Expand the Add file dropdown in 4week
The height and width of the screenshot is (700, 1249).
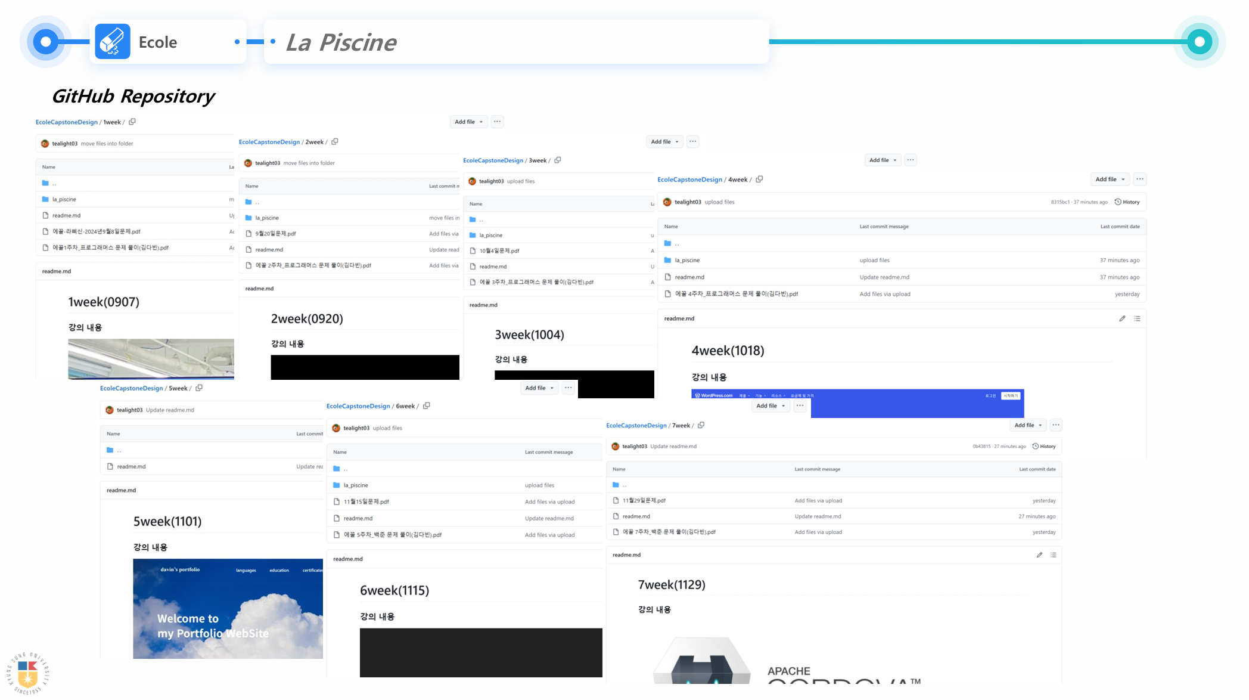tap(1110, 179)
